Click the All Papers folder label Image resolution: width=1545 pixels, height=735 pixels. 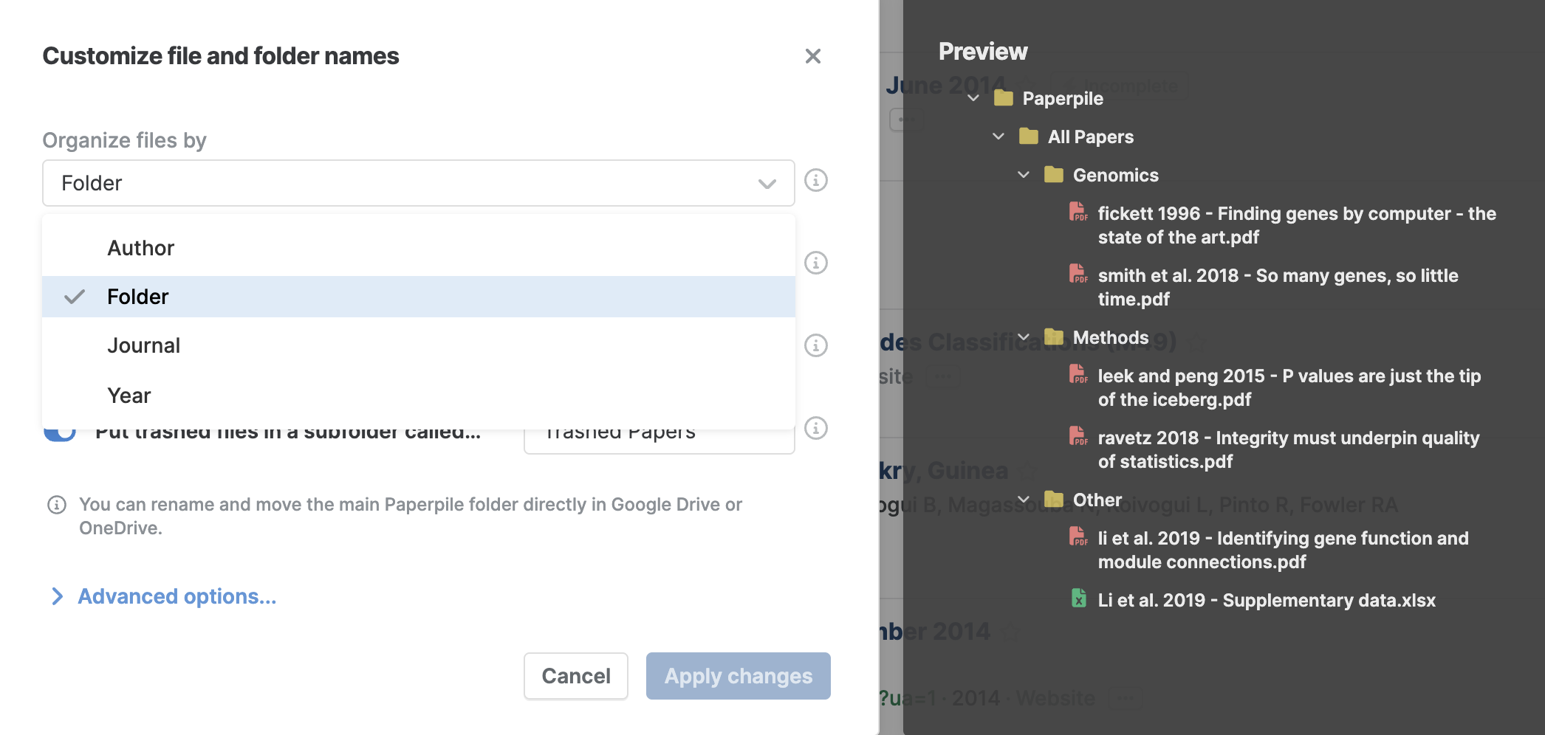pyautogui.click(x=1090, y=137)
